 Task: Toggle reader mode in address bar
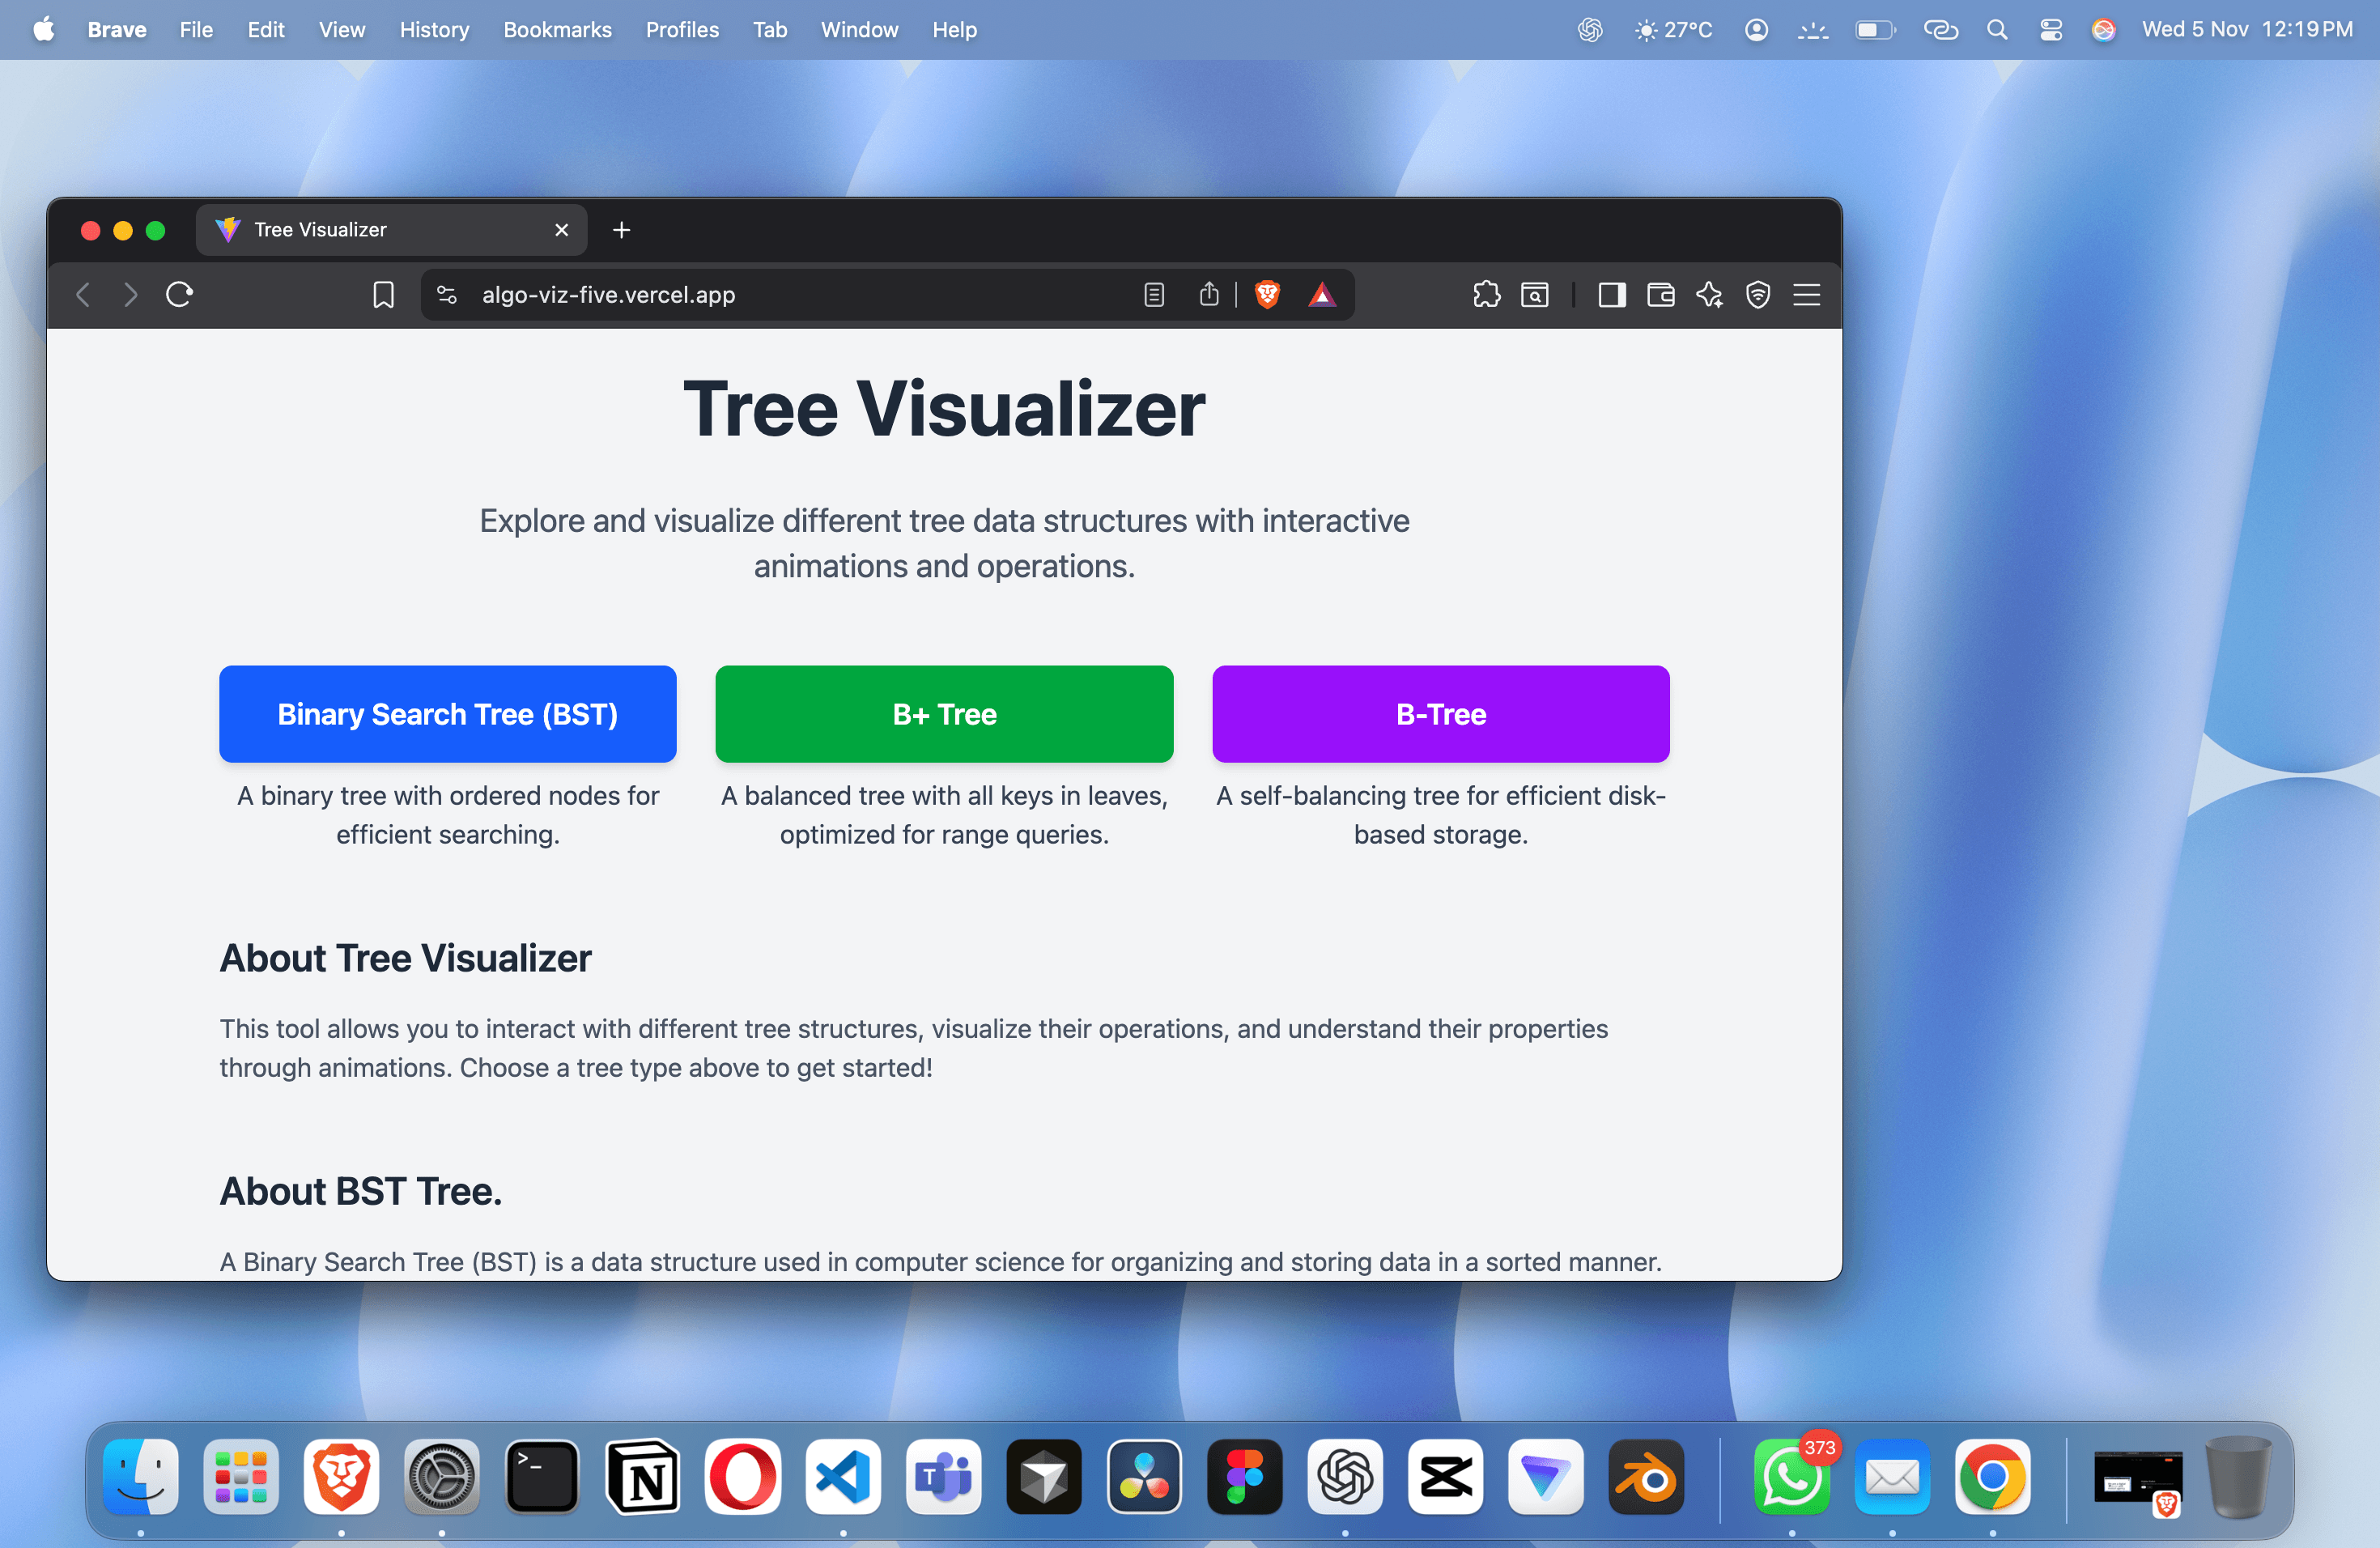[1154, 294]
